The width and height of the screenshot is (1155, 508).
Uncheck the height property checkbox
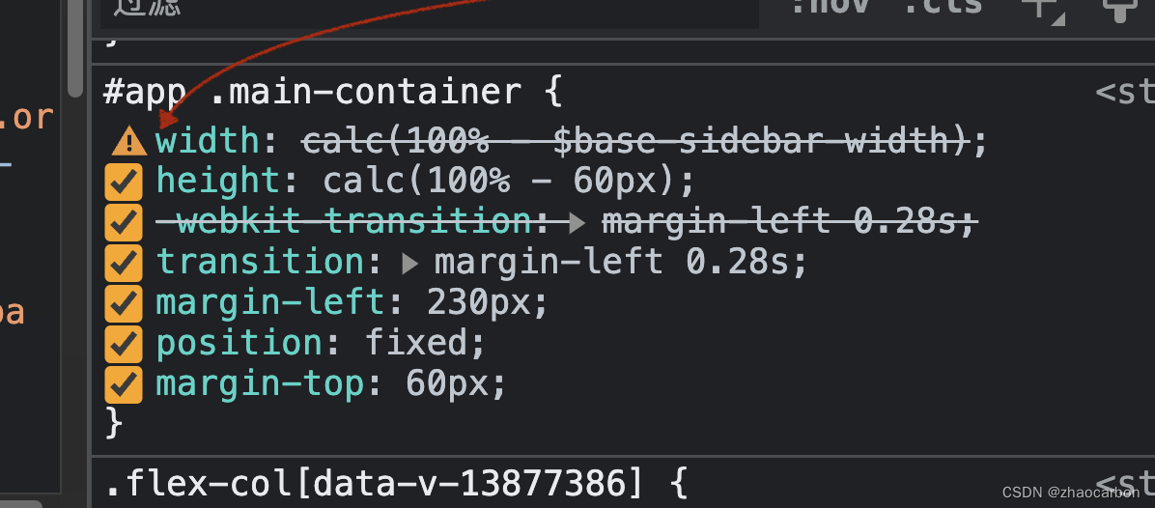(x=123, y=182)
